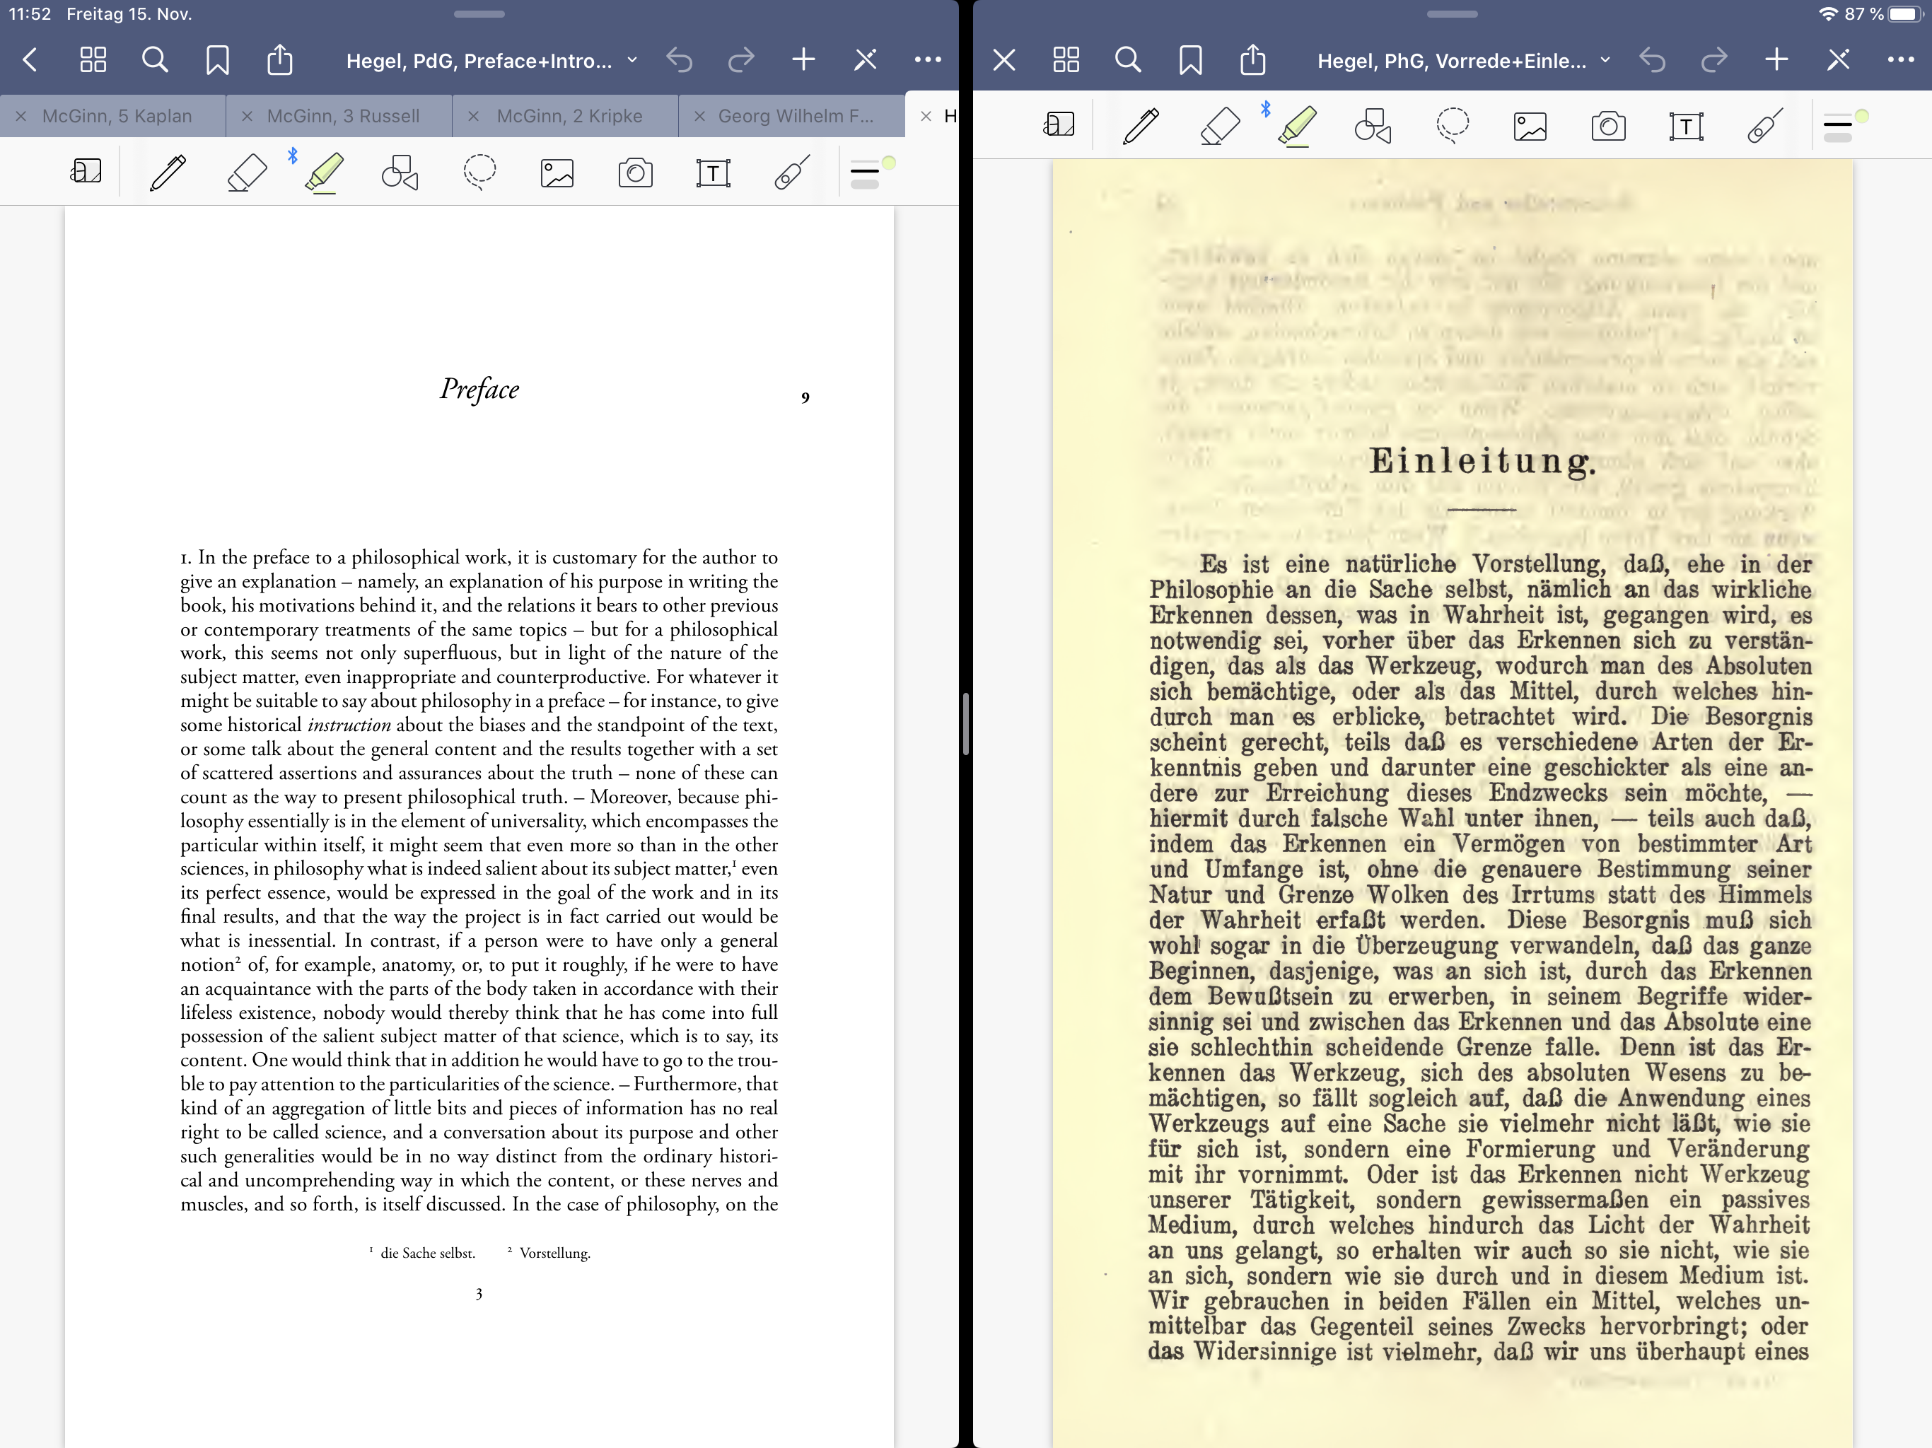Select the Pen tool in left window
Screen dimensions: 1932x1448
pyautogui.click(x=168, y=172)
